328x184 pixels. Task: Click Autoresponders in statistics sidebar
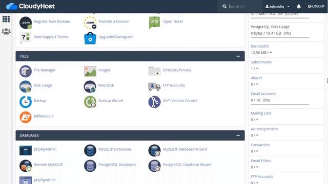click(264, 129)
